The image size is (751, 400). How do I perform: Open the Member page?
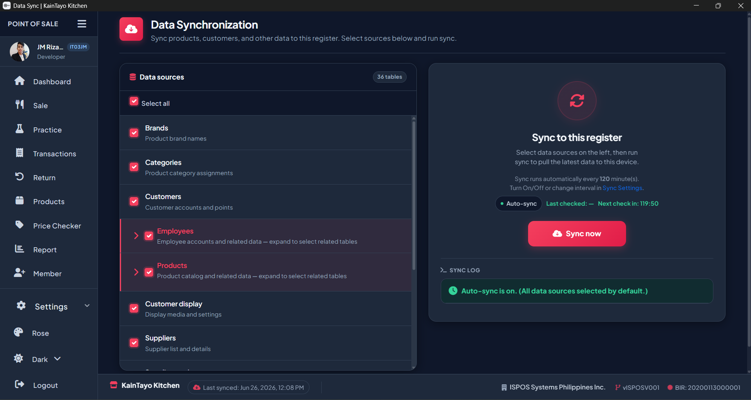pyautogui.click(x=49, y=273)
